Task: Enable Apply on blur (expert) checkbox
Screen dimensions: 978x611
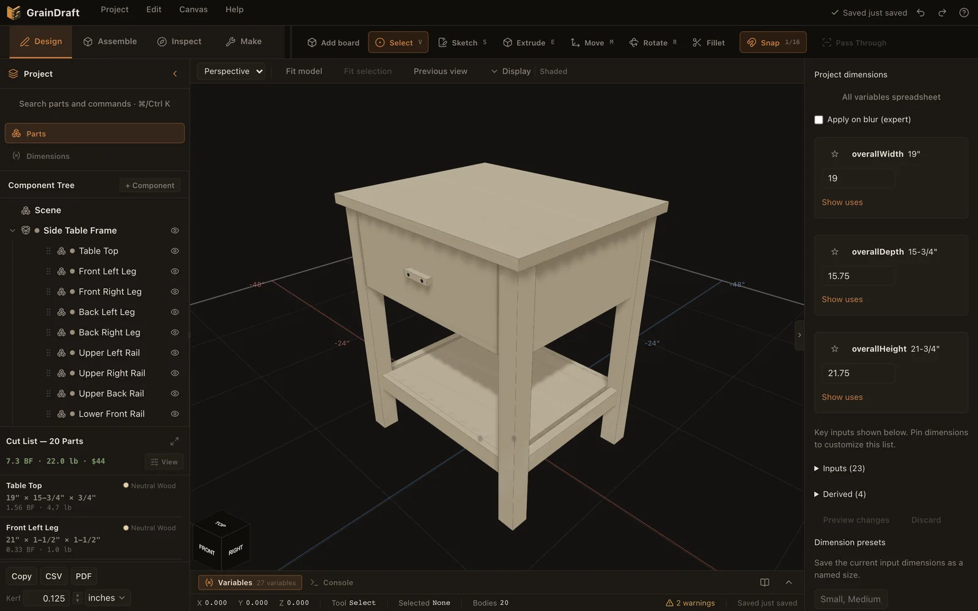Action: click(818, 120)
